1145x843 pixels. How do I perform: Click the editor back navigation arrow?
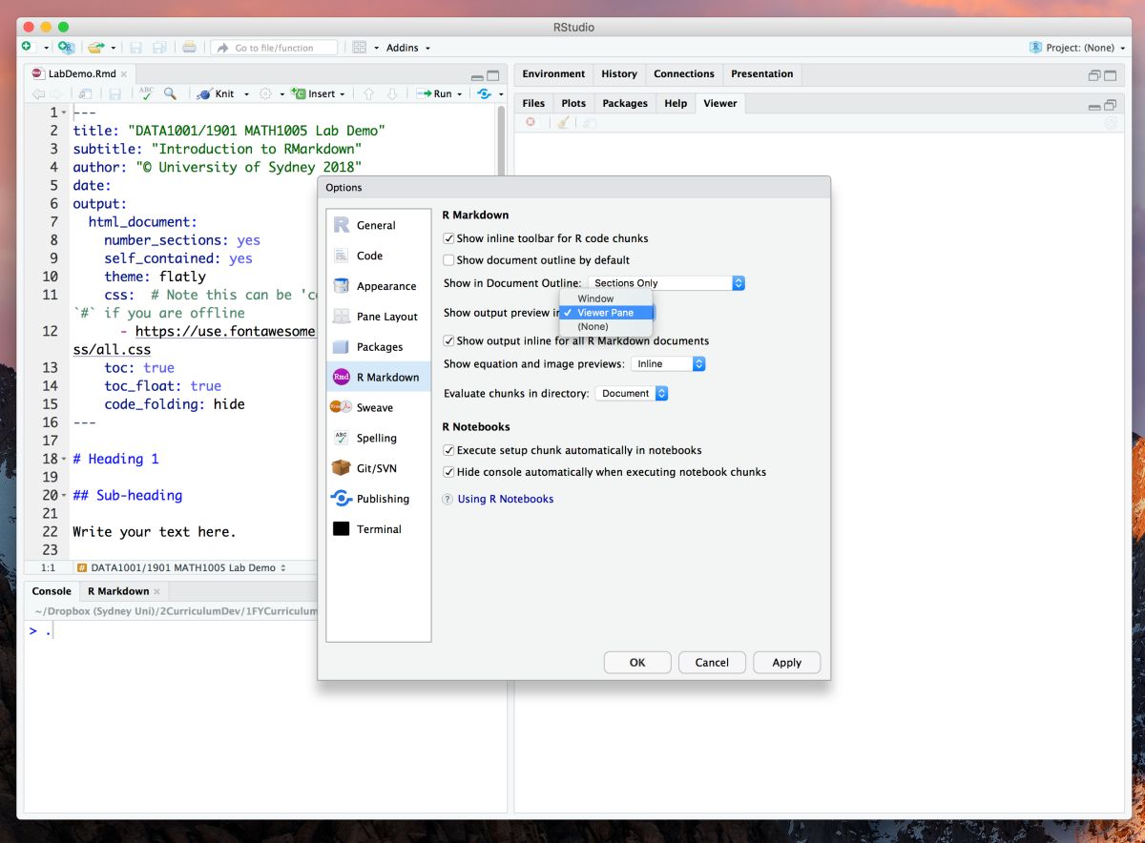click(38, 93)
